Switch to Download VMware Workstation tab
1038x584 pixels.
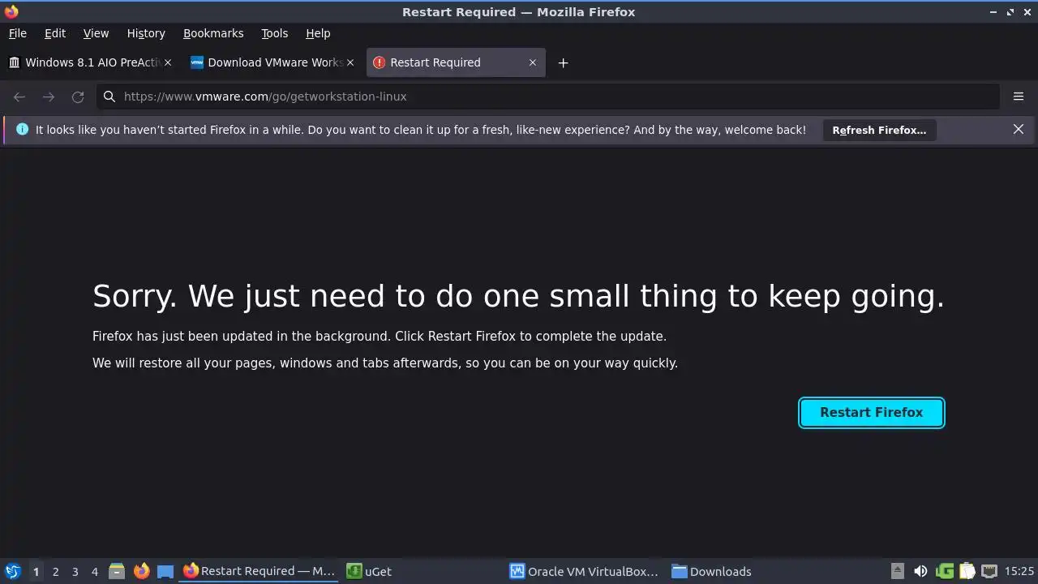[272, 62]
